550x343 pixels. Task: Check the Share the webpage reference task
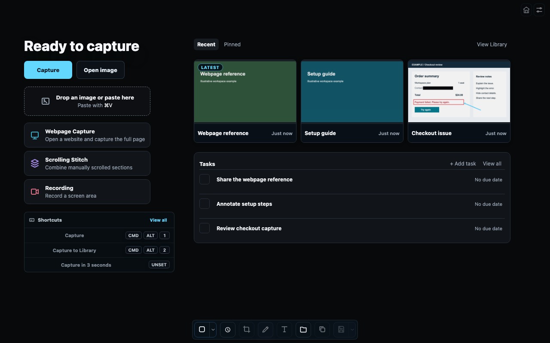[205, 179]
